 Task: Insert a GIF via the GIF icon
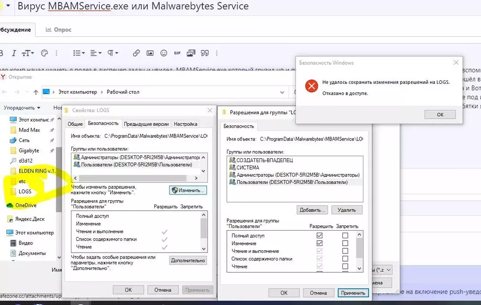tap(178, 53)
